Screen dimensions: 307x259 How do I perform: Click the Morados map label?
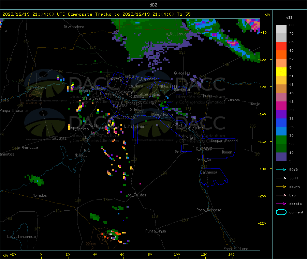(40, 195)
